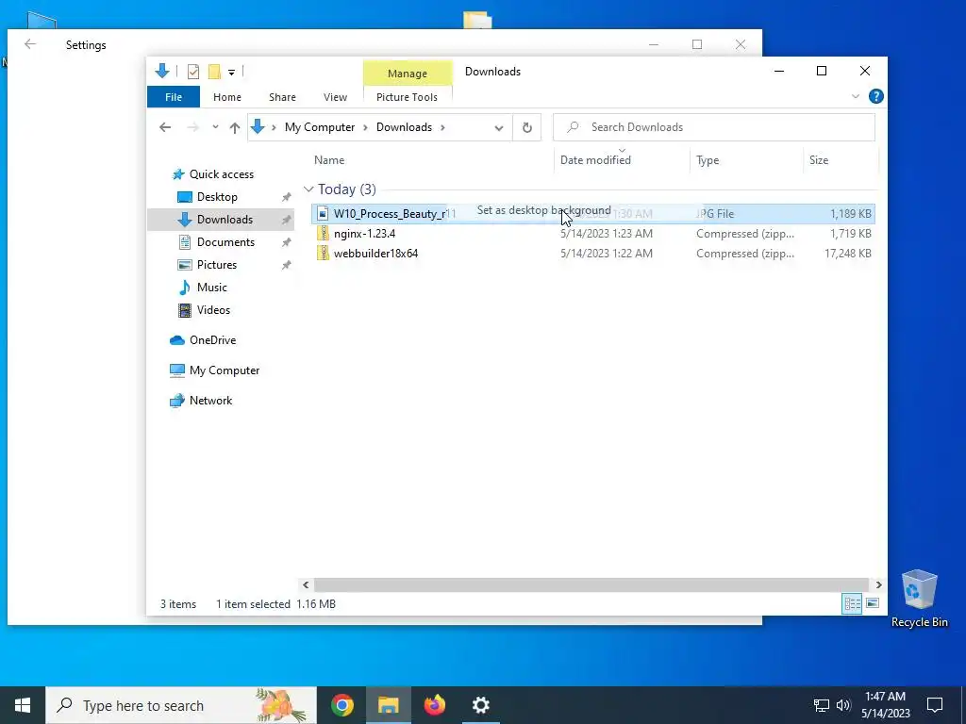Open Recycle Bin on desktop
This screenshot has width=966, height=724.
coord(919,599)
